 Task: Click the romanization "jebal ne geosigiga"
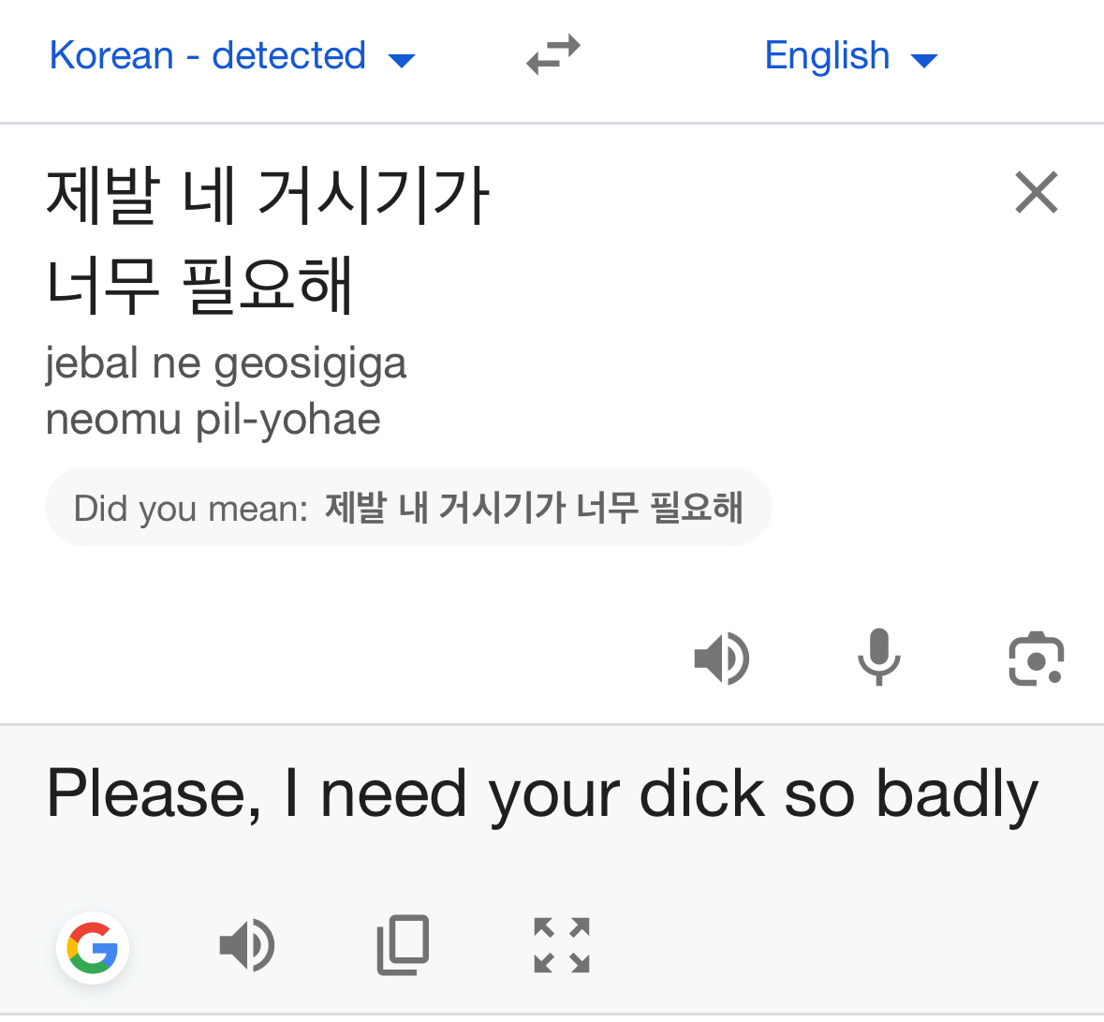tap(226, 363)
